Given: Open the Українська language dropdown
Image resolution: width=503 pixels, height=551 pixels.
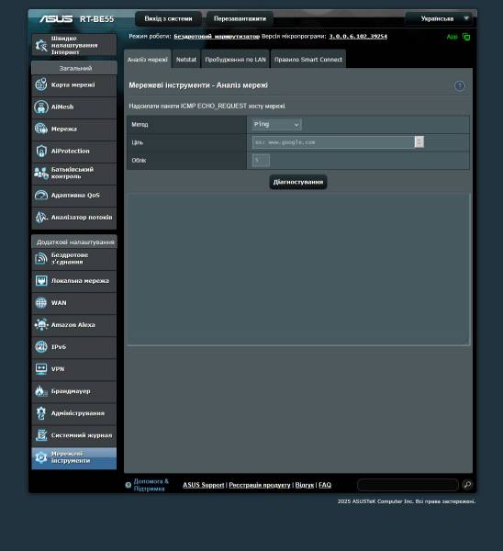Looking at the screenshot, I should [439, 18].
